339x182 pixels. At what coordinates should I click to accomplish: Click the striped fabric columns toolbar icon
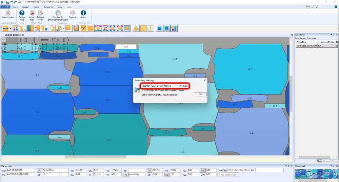click(x=30, y=28)
